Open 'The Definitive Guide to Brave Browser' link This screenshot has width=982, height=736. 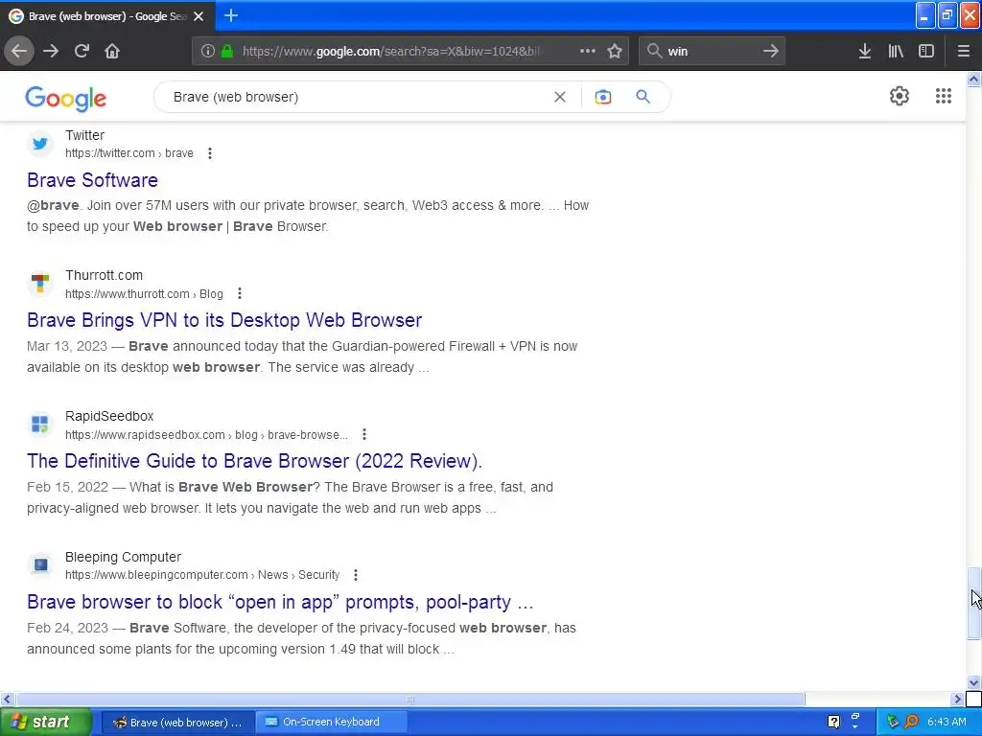point(254,461)
